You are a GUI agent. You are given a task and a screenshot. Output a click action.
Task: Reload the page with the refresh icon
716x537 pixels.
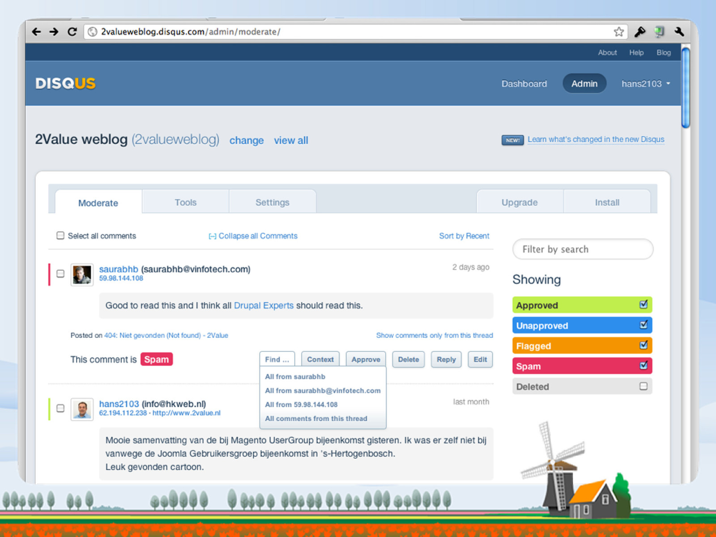(72, 31)
